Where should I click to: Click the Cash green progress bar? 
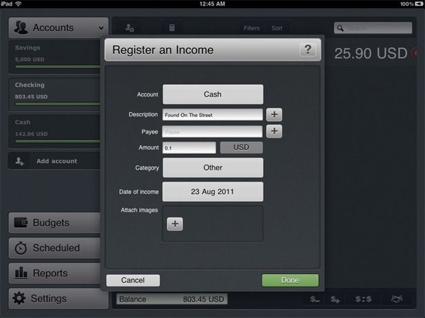pos(57,141)
